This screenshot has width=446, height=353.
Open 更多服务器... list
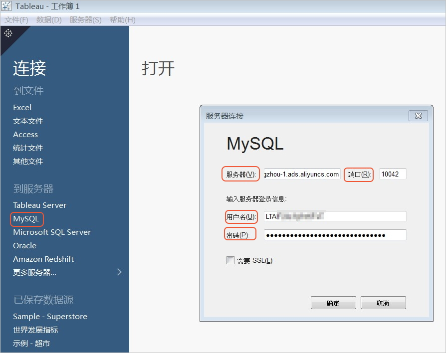(x=34, y=273)
